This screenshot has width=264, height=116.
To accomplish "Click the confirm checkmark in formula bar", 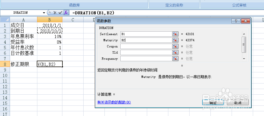I will (60, 13).
